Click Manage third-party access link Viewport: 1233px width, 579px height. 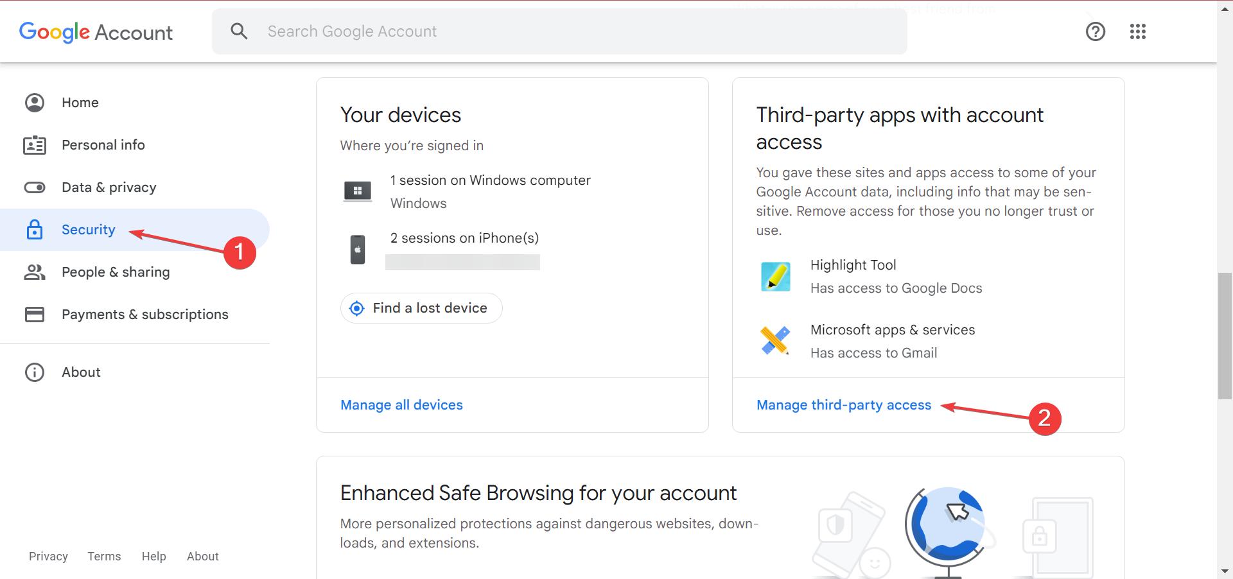click(x=843, y=405)
